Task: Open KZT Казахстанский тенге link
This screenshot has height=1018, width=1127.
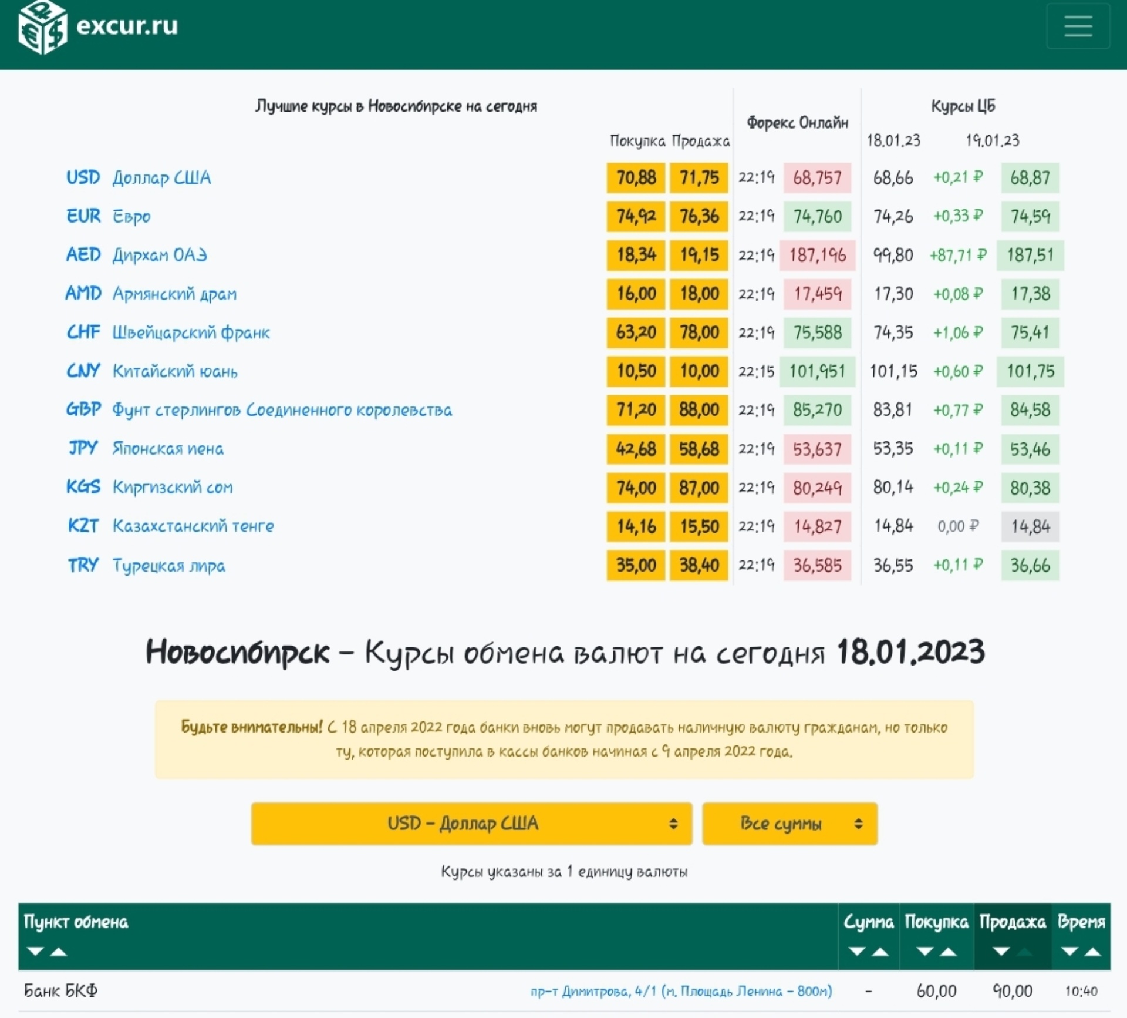Action: pyautogui.click(x=171, y=526)
